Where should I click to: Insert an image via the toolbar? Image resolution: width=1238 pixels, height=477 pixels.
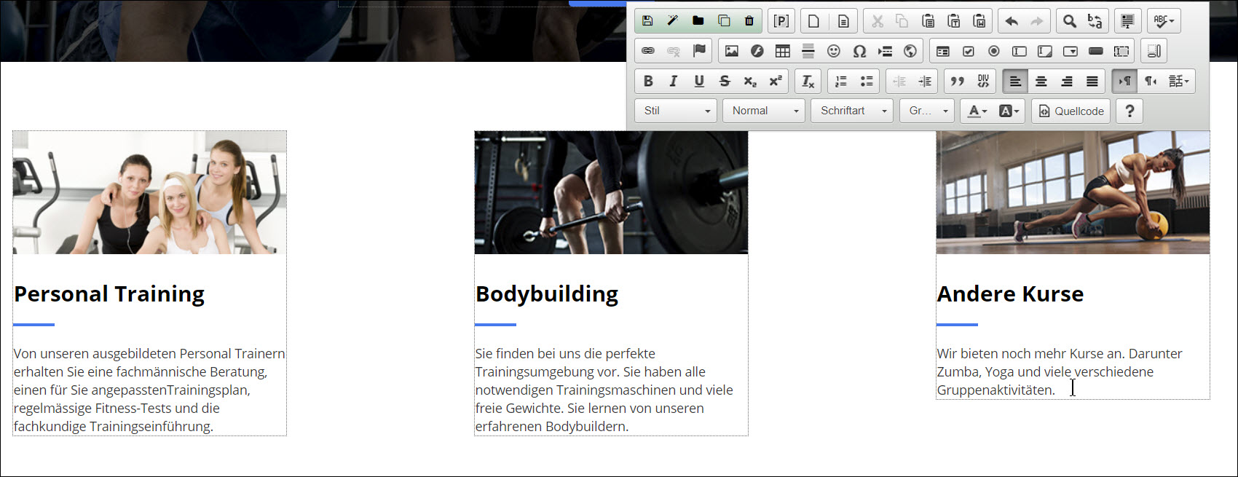[x=732, y=51]
